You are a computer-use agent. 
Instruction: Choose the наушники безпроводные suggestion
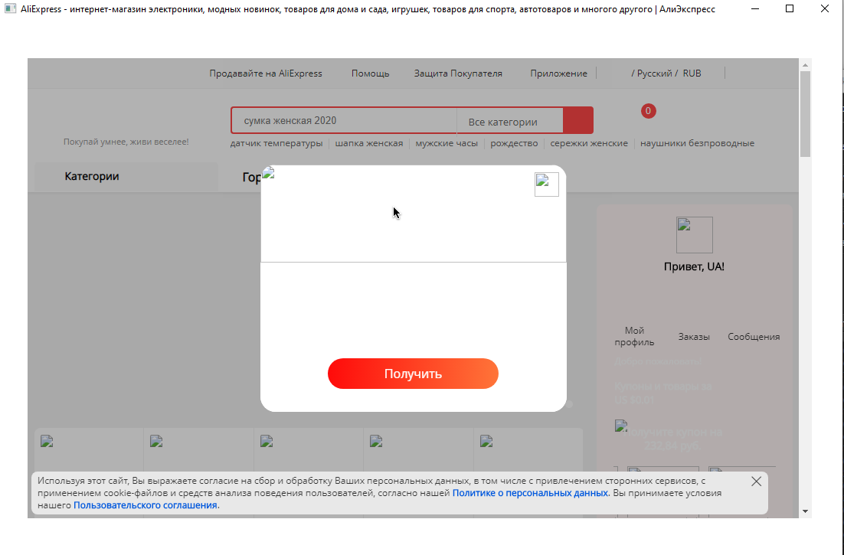pos(697,143)
